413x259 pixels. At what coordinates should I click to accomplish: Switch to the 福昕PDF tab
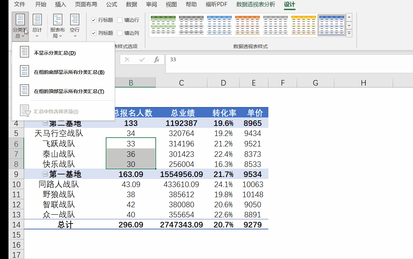tap(216, 5)
